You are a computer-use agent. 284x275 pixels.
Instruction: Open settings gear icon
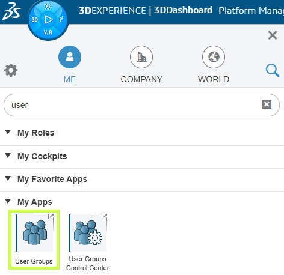11,70
